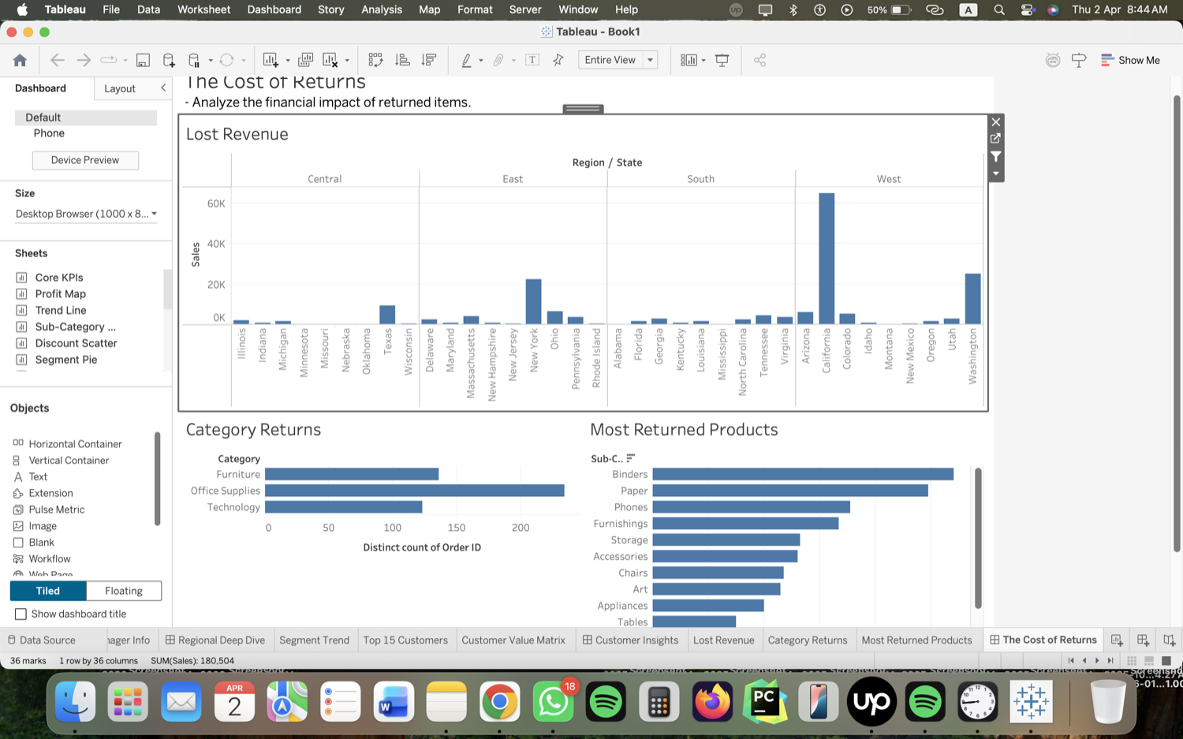Collapse the Dashboard side pane chevron
The image size is (1183, 739).
tap(163, 88)
